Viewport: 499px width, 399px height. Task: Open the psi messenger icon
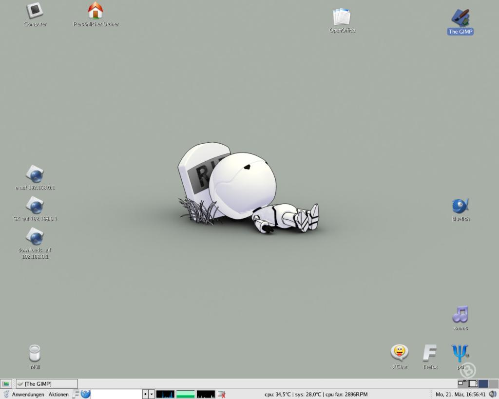(460, 353)
